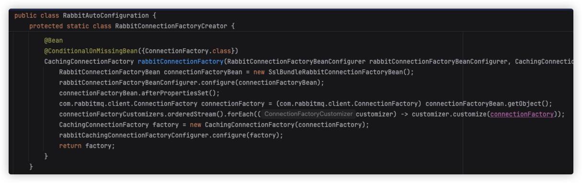Click the 'factory' variable declaration name
This screenshot has width=582, height=183.
(x=165, y=125)
